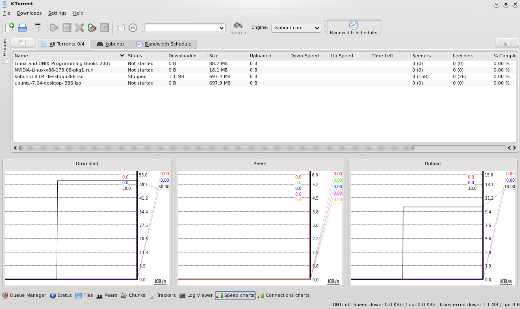The width and height of the screenshot is (520, 309).
Task: Toggle the Speed charts panel button
Action: [x=235, y=296]
